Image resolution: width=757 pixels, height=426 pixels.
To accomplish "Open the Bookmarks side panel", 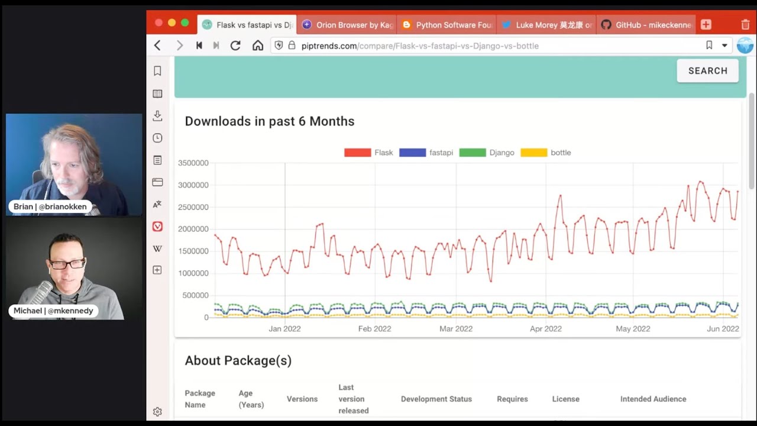I will point(157,71).
